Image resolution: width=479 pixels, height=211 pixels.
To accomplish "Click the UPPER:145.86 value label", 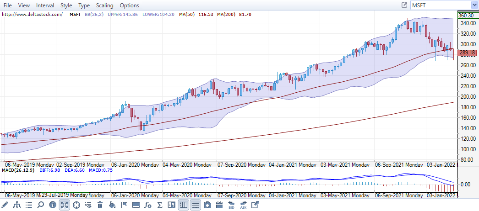I will [123, 14].
